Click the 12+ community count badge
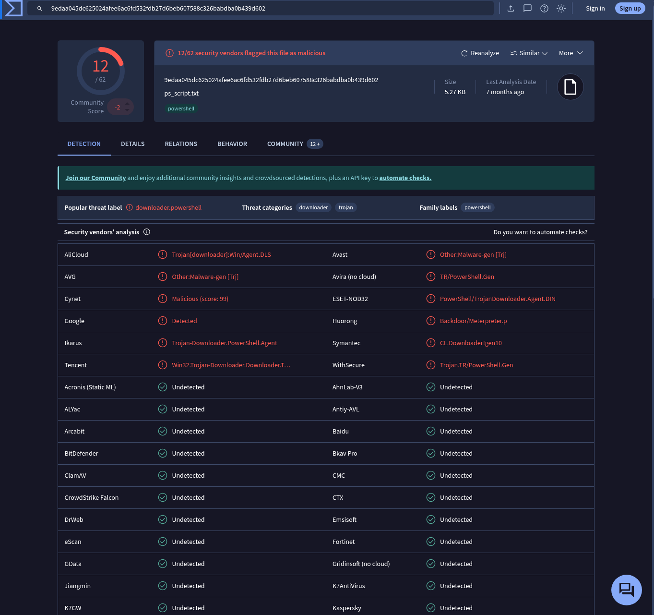This screenshot has height=615, width=654. pos(315,144)
